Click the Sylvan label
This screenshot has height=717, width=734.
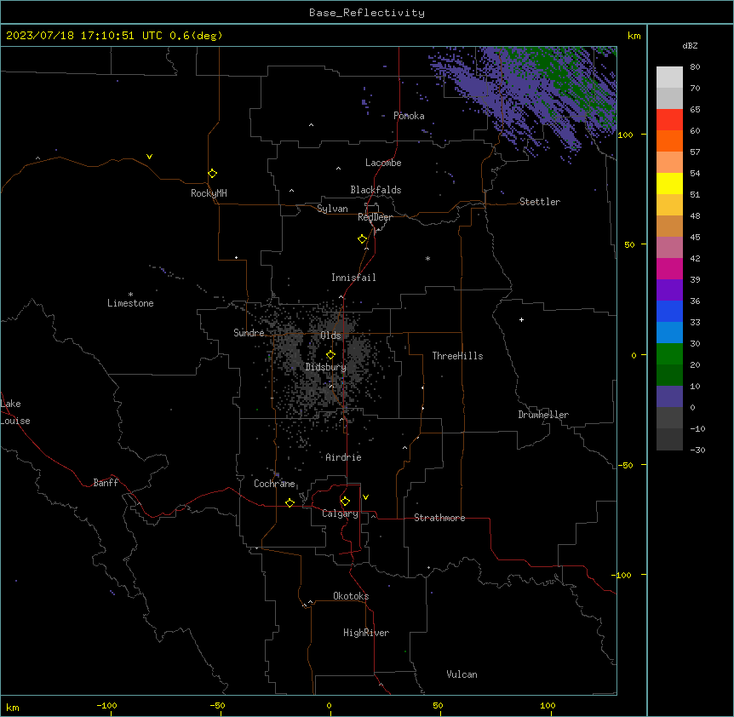click(332, 209)
